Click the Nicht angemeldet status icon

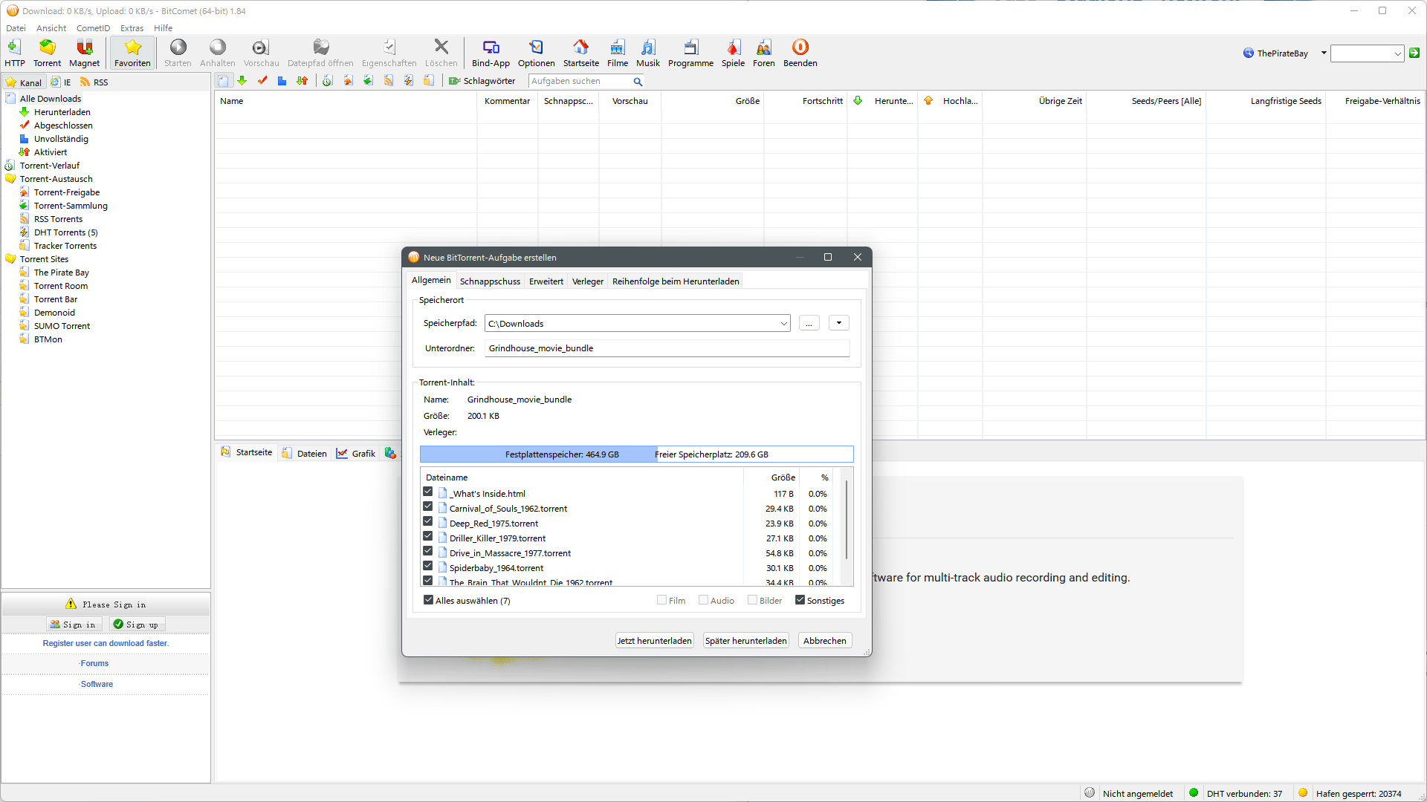1090,793
